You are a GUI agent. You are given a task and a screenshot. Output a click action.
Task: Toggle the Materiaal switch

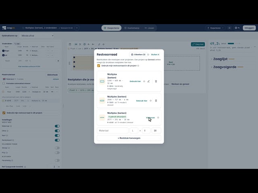[57, 126]
